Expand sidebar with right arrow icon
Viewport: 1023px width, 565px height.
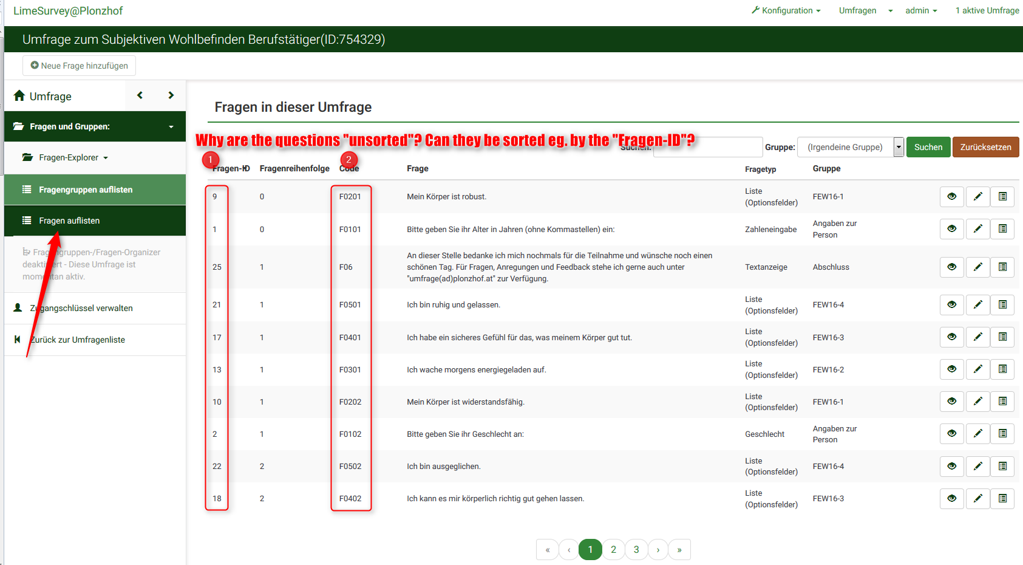pyautogui.click(x=171, y=95)
